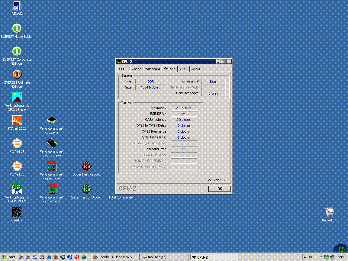Screen dimensions: 348x261
Task: Click the blue 33 temperature tray reading
Action: tap(316, 257)
